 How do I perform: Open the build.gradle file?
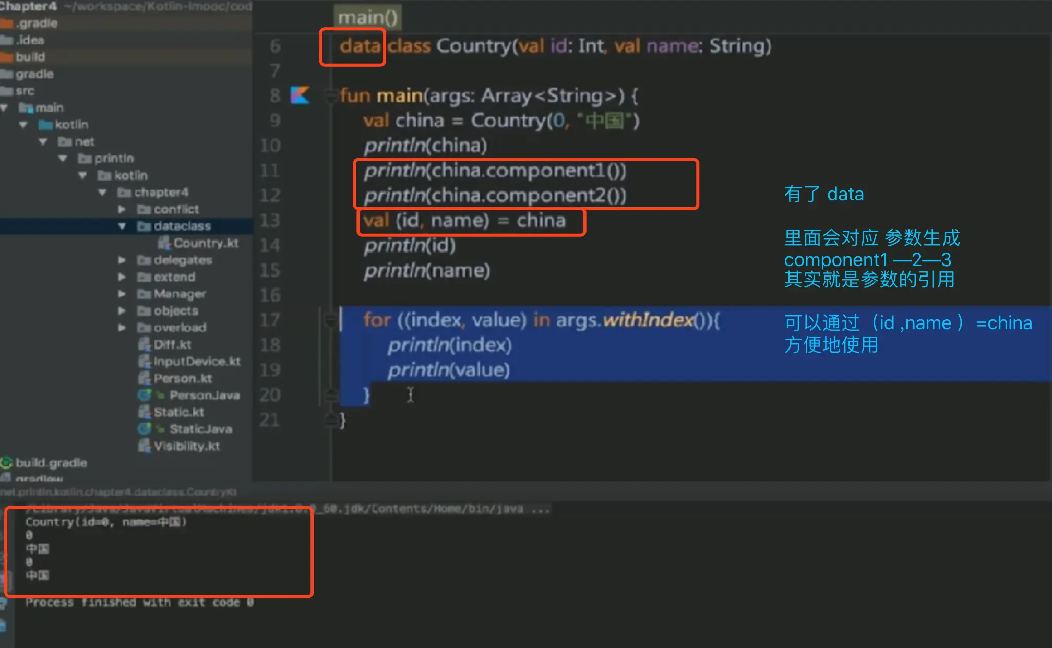51,463
